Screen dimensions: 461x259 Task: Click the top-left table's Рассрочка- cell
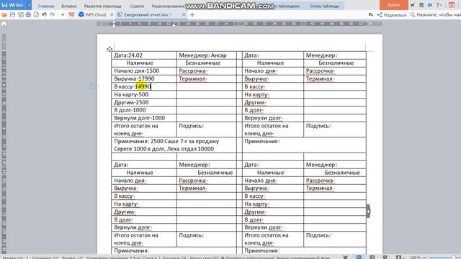(x=207, y=71)
